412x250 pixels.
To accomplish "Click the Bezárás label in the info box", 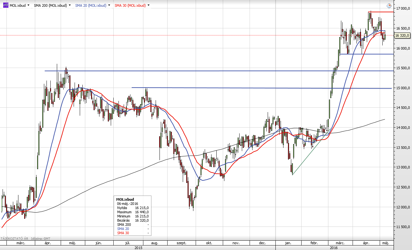I will 123,220.
